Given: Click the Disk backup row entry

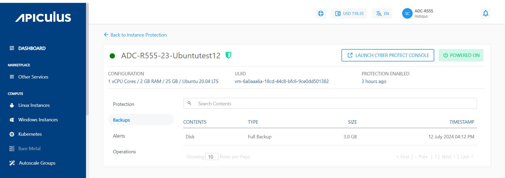Looking at the screenshot, I should click(190, 137).
